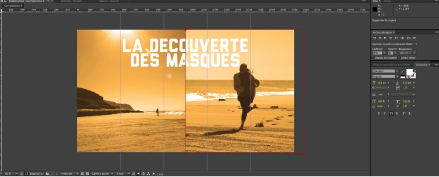Viewport: 439px width, 177px height.
Task: Go to first frame in Prévisualisation panel
Action: point(374,38)
